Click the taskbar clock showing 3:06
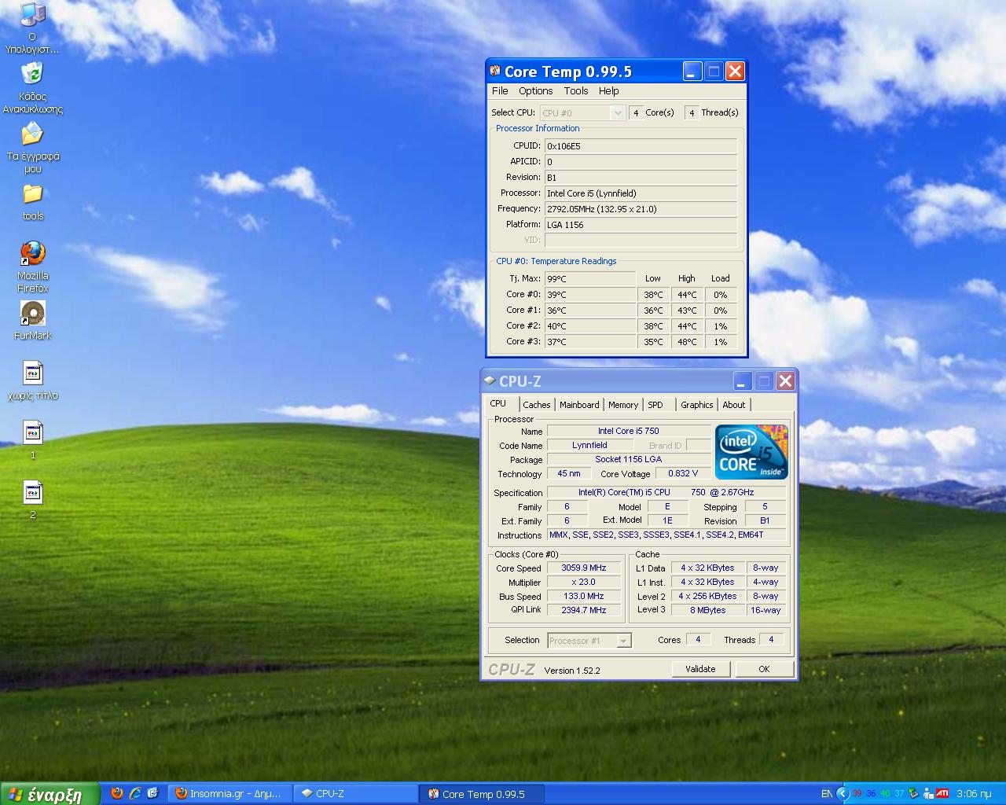 [x=974, y=793]
